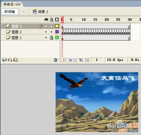The image size is (141, 135).
Task: Click the page icon of 图层 2
Action: tap(8, 32)
